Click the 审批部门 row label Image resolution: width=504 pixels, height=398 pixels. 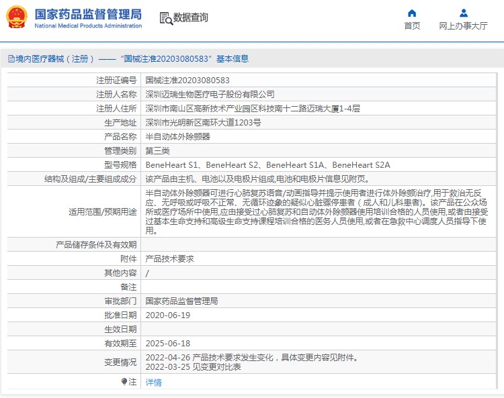[x=120, y=301]
